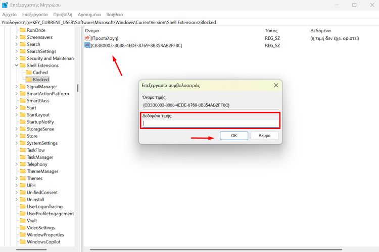
Task: Click the tree pane vertical scrollbar thumb
Action: tap(78, 88)
